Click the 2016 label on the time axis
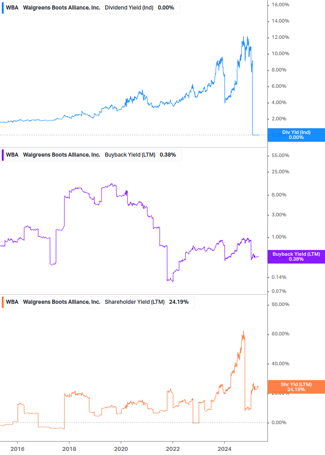The image size is (325, 455). [17, 449]
